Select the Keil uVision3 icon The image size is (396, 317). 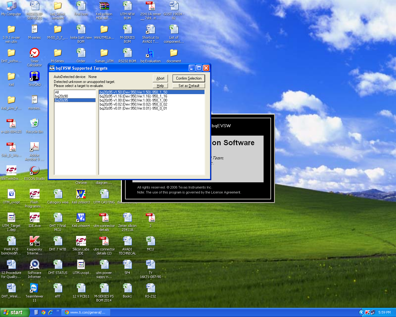tap(81, 197)
